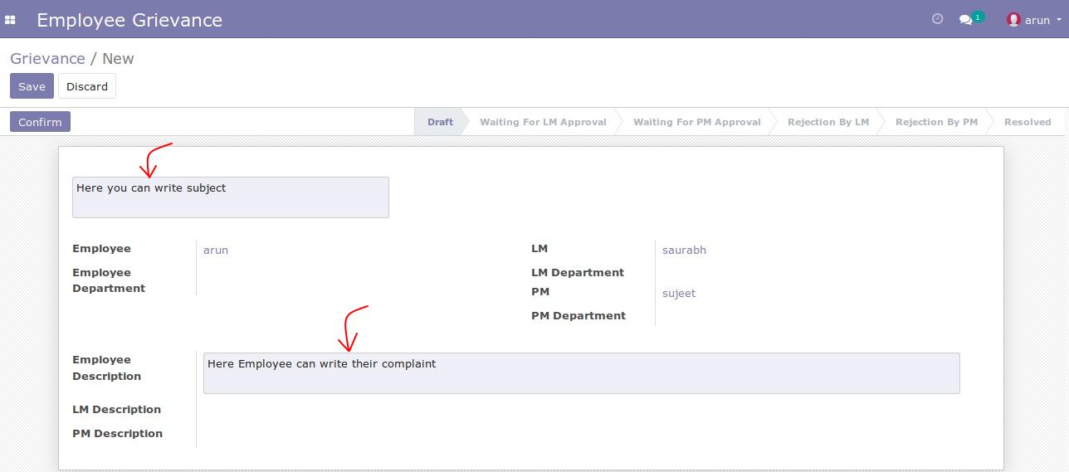Viewport: 1069px width, 472px height.
Task: Click the arun user avatar
Action: (1013, 19)
